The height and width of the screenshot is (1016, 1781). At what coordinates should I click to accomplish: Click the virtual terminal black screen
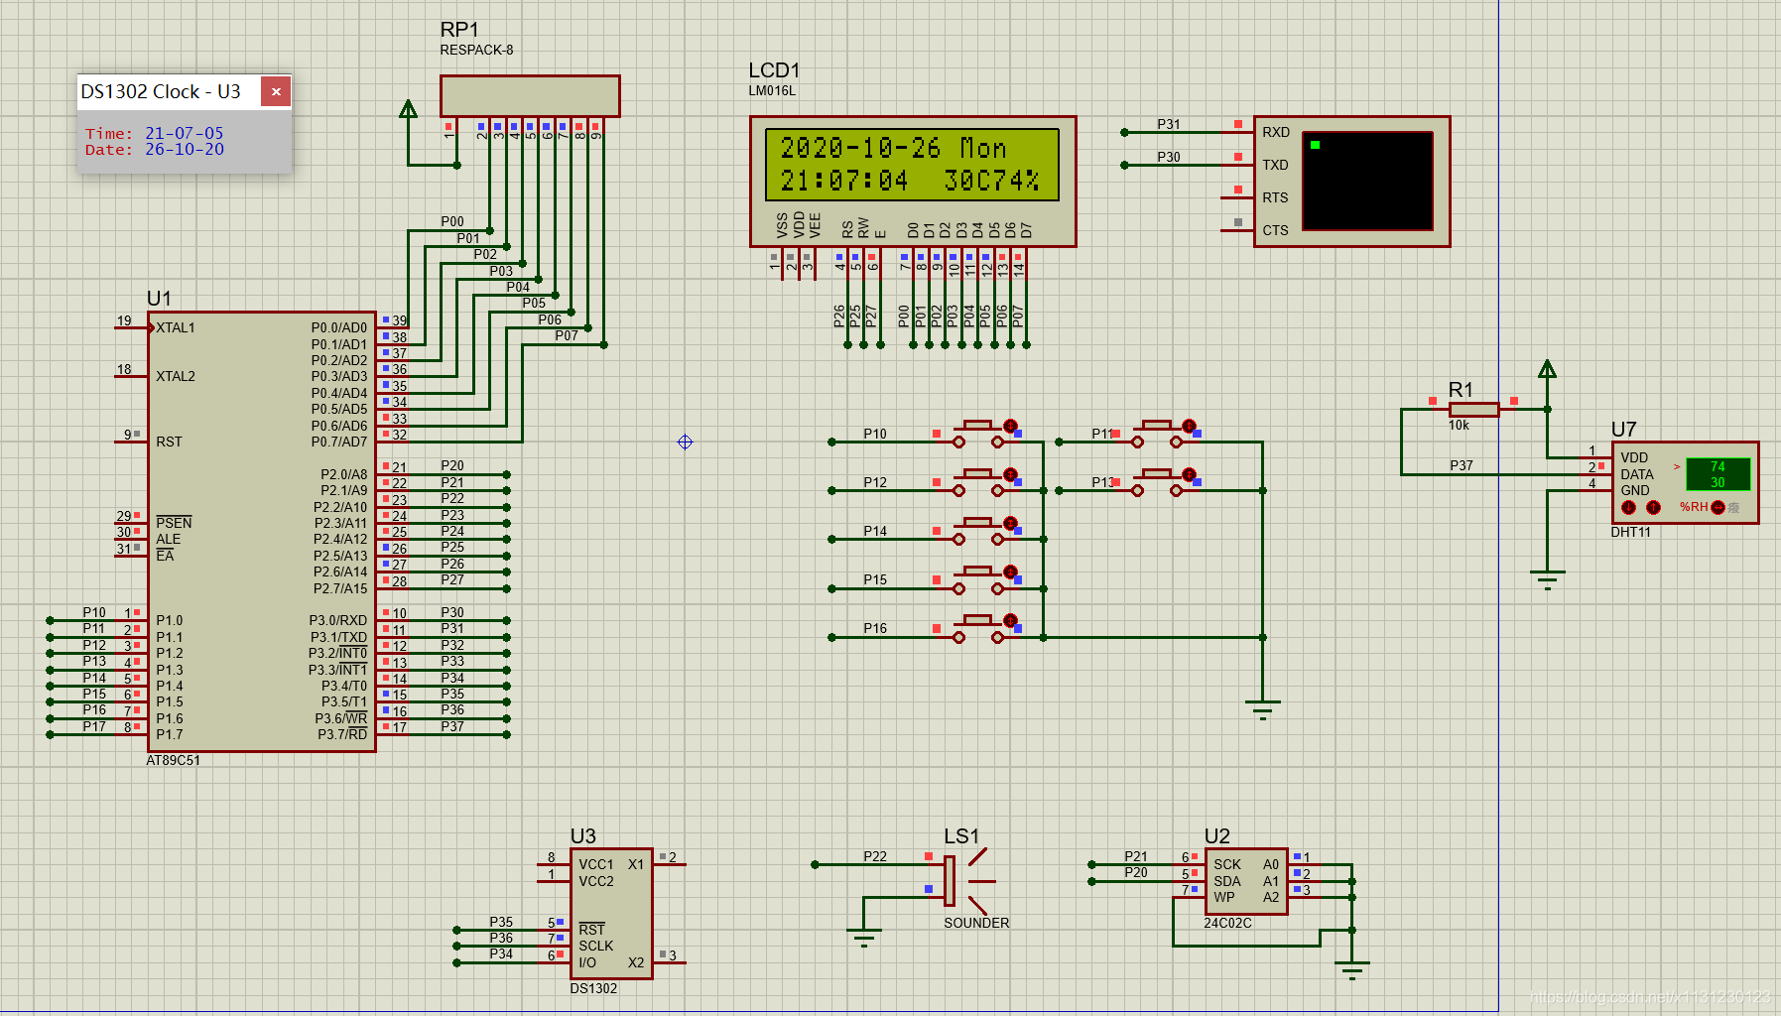(1367, 181)
